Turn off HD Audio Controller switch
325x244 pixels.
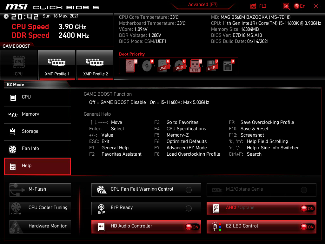(192, 227)
